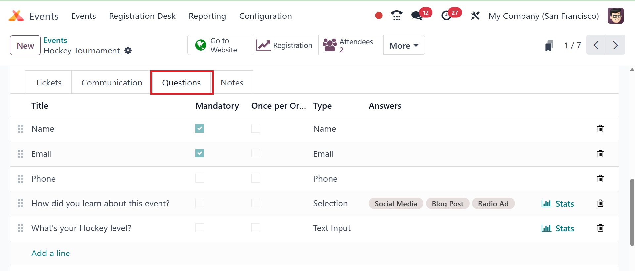Expand the More dropdown menu

(404, 45)
